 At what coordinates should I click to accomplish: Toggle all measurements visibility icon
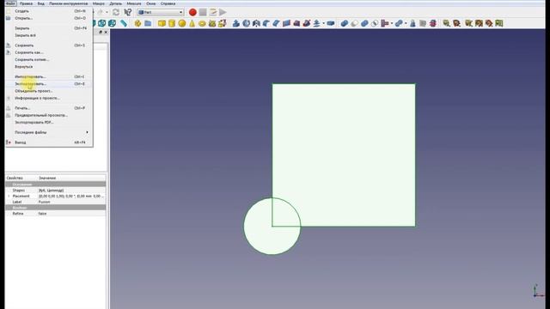[479, 23]
